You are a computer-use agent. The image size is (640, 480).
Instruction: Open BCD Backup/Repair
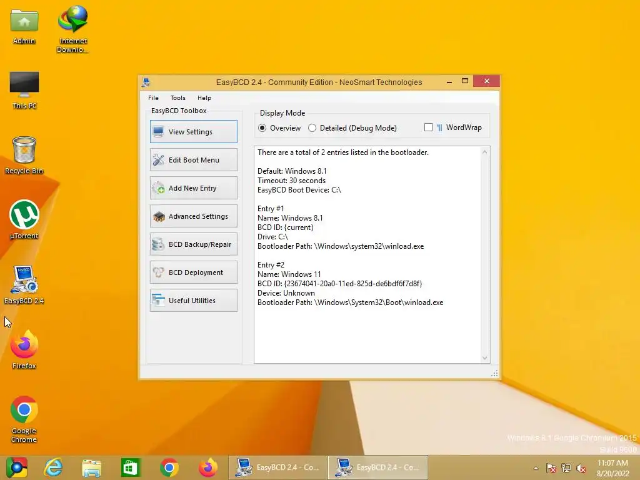(x=194, y=244)
